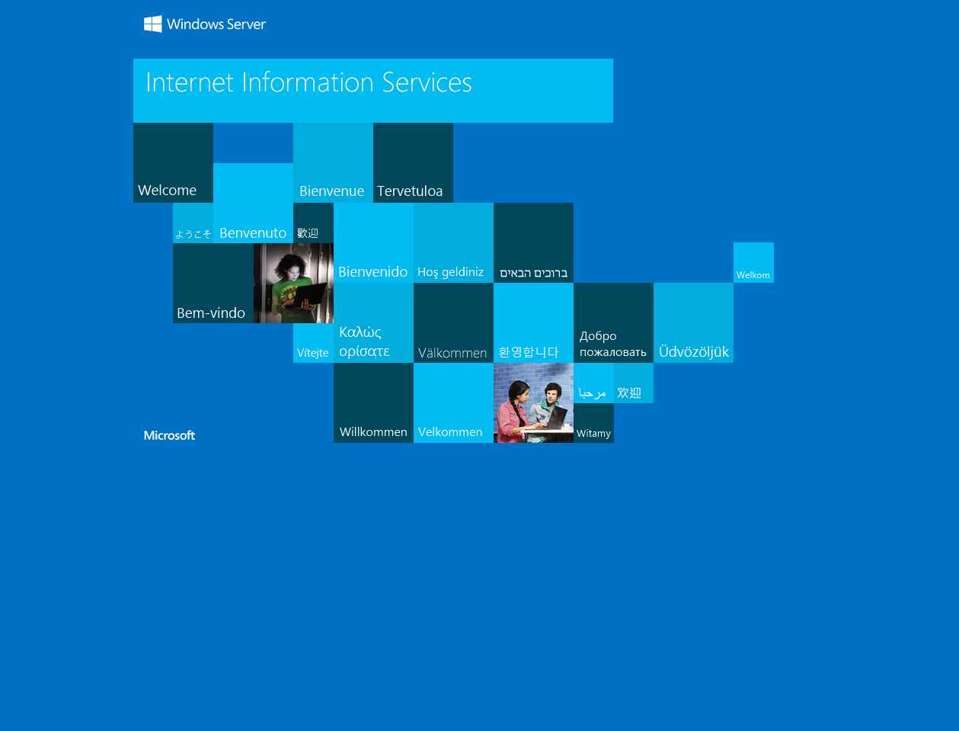This screenshot has height=731, width=959.
Task: Click the Czech Vítejte tile
Action: click(x=313, y=343)
